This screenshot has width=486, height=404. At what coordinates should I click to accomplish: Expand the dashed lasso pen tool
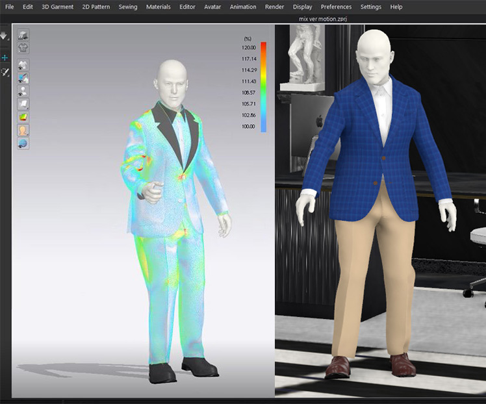5,72
